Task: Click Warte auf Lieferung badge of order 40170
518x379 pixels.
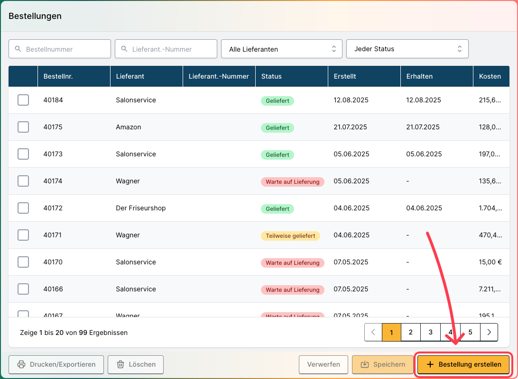Action: (x=293, y=263)
